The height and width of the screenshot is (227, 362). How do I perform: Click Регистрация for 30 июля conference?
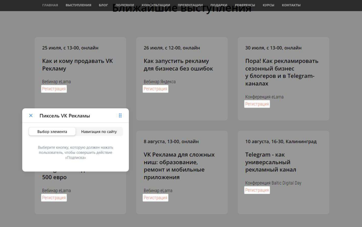point(257,104)
